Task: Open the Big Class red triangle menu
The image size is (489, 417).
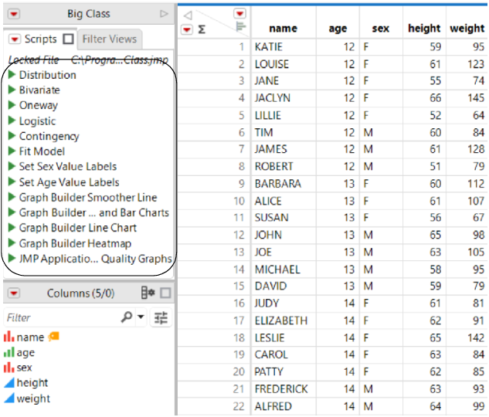Action: pos(14,14)
